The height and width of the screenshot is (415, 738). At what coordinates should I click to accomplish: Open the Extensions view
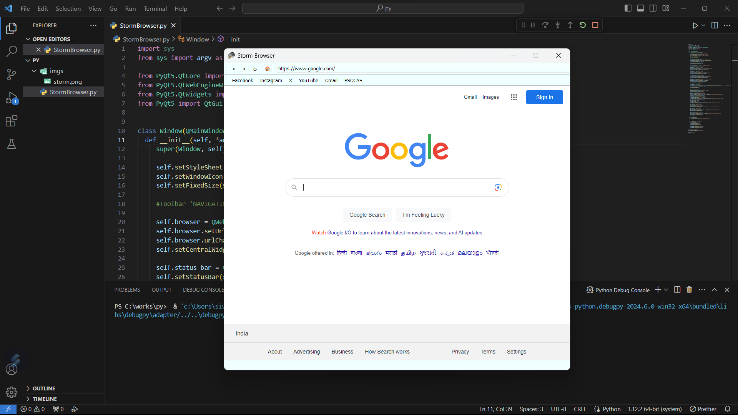11,121
